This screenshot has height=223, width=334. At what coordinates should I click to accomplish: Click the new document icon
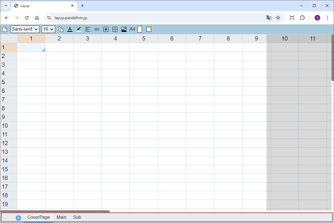pyautogui.click(x=5, y=29)
